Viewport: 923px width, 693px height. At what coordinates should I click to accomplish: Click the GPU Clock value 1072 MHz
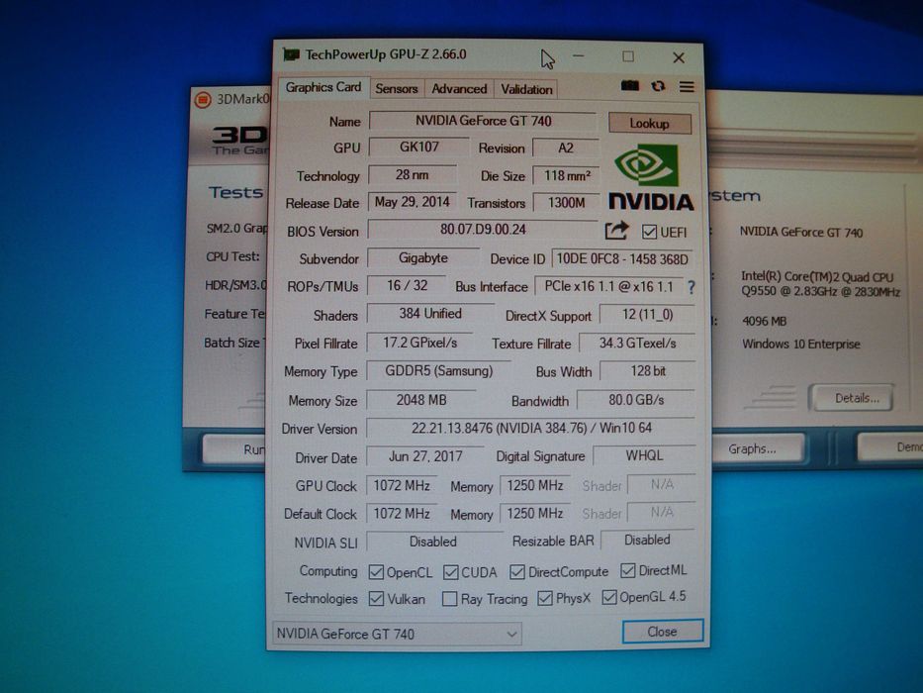(x=402, y=485)
